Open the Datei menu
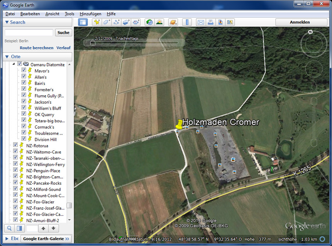 tap(10, 14)
